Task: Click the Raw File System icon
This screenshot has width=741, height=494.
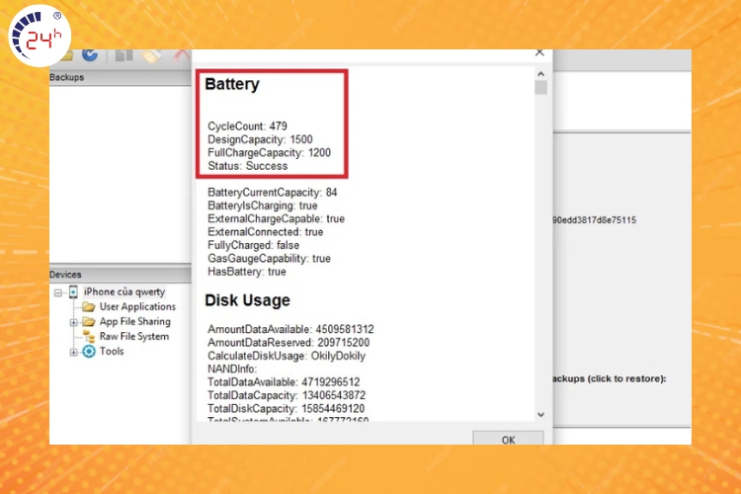Action: tap(90, 337)
